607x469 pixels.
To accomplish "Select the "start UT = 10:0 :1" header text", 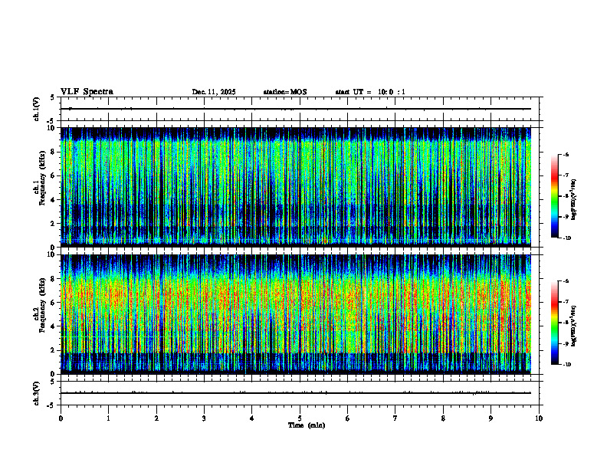I will pos(370,92).
